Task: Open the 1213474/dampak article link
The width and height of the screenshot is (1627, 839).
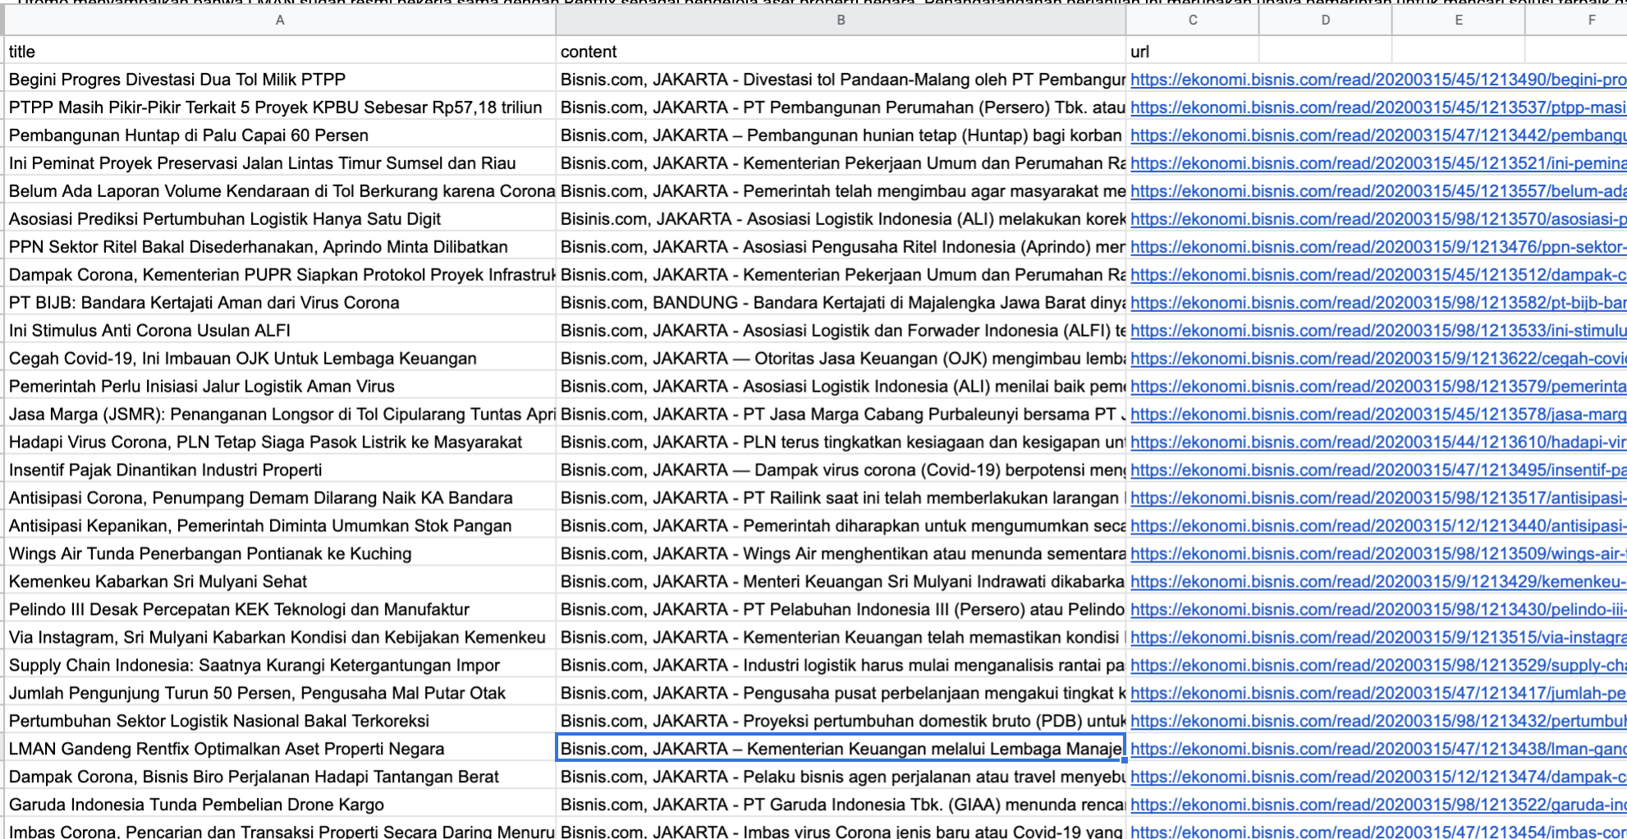Action: tap(1378, 777)
